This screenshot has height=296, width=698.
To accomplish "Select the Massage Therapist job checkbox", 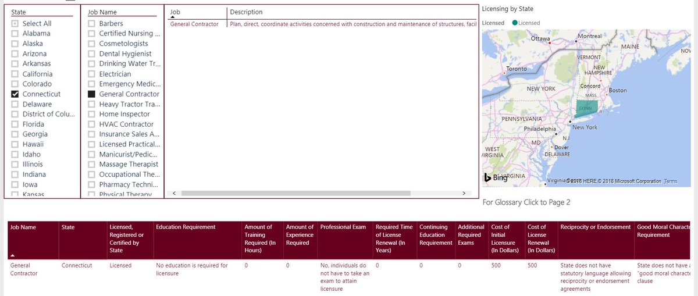I will 91,164.
